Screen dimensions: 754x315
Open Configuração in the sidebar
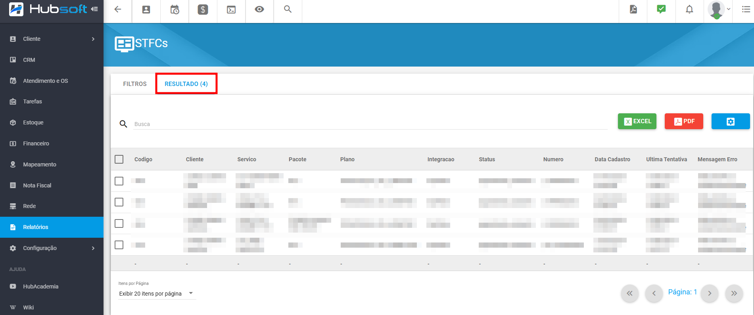click(52, 248)
